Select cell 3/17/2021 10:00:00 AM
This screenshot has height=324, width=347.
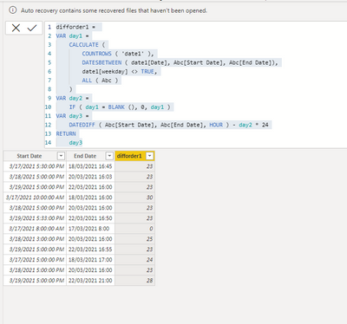(x=35, y=198)
